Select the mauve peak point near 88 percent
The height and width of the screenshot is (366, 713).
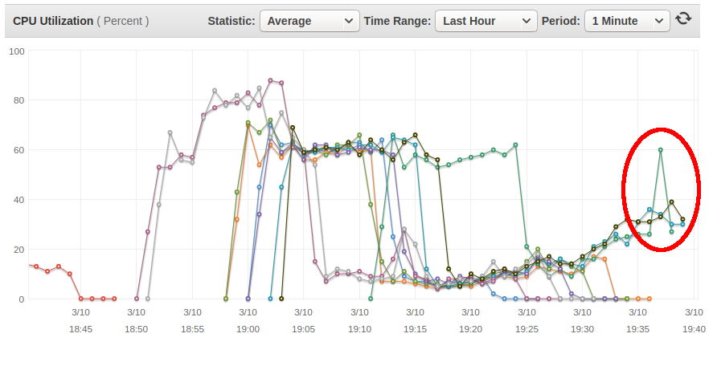coord(271,80)
